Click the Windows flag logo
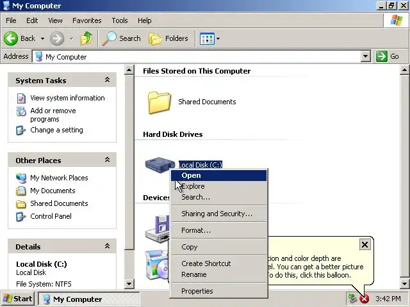The height and width of the screenshot is (307, 410). pyautogui.click(x=397, y=20)
